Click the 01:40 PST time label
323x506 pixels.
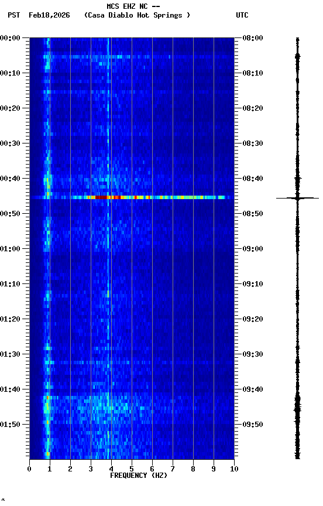[10, 389]
